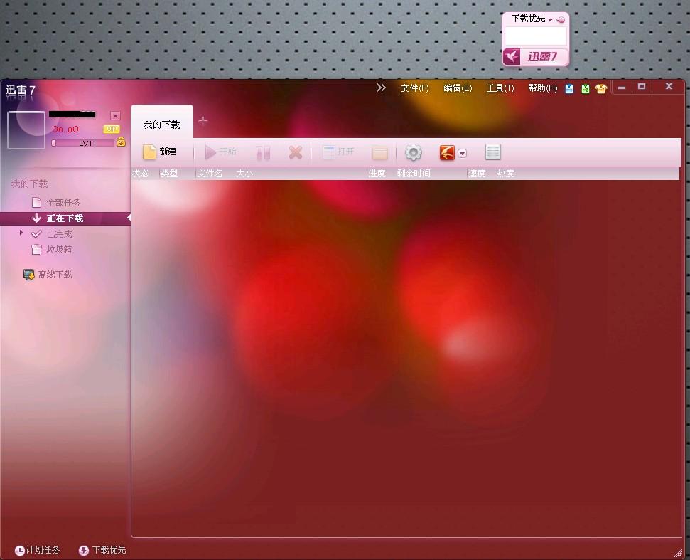Sort by the 进度 column header

[377, 174]
